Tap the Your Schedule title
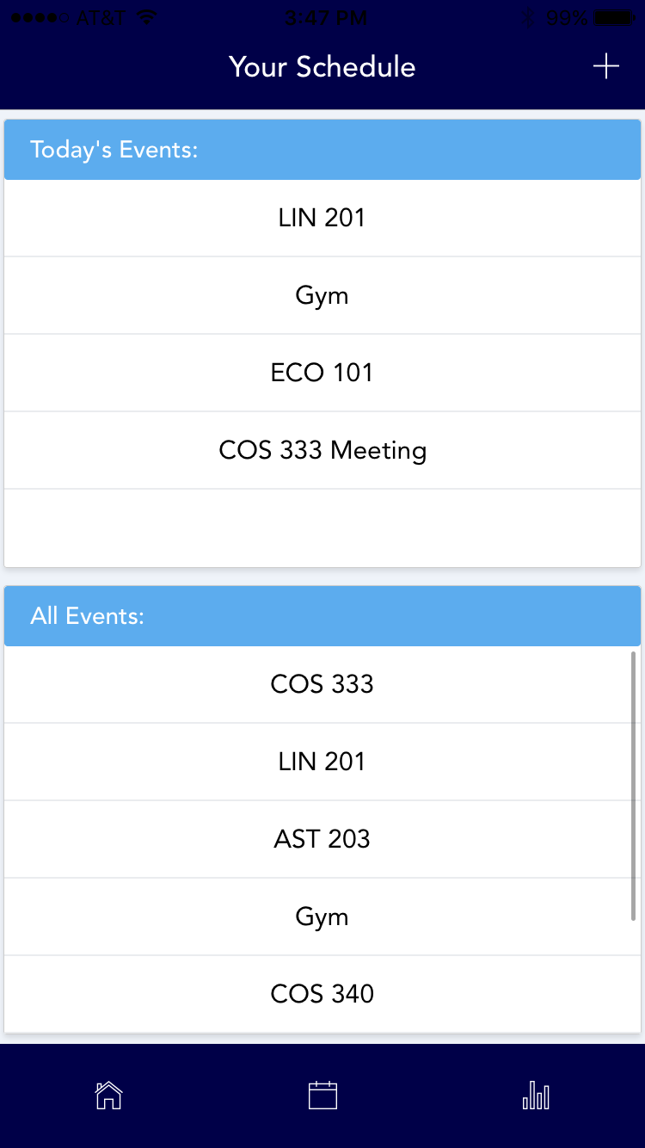Image resolution: width=645 pixels, height=1148 pixels. pos(322,67)
